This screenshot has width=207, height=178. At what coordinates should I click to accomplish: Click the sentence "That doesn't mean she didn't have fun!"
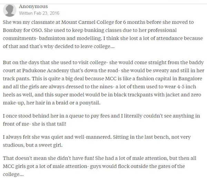coord(48,158)
